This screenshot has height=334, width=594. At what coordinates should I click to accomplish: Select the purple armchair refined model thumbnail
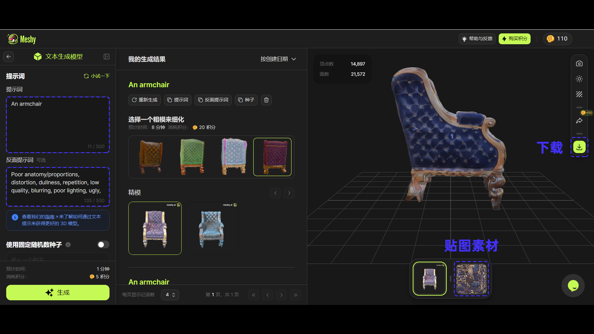(155, 228)
